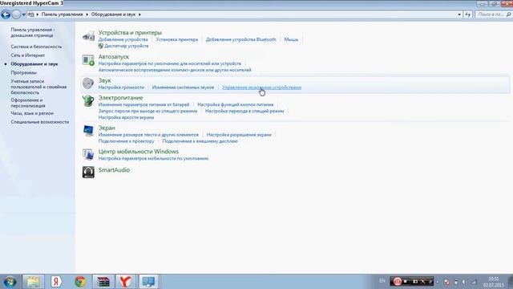This screenshot has width=513, height=289.
Task: Click 'Настройка яркости экрана' link
Action: (x=126, y=117)
